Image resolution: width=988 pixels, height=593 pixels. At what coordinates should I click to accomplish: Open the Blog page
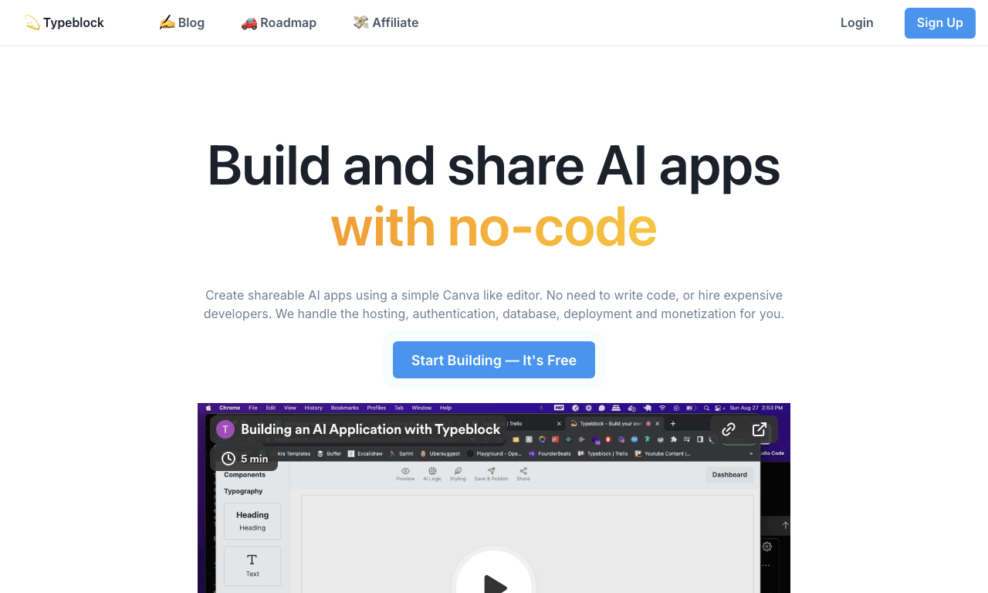tap(181, 22)
